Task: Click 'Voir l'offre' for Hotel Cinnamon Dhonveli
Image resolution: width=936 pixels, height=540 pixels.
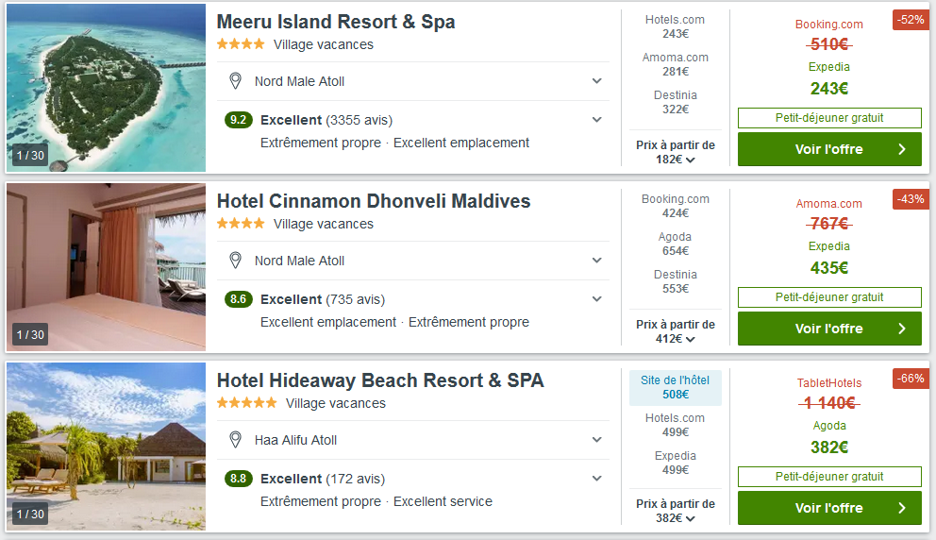Action: (829, 329)
